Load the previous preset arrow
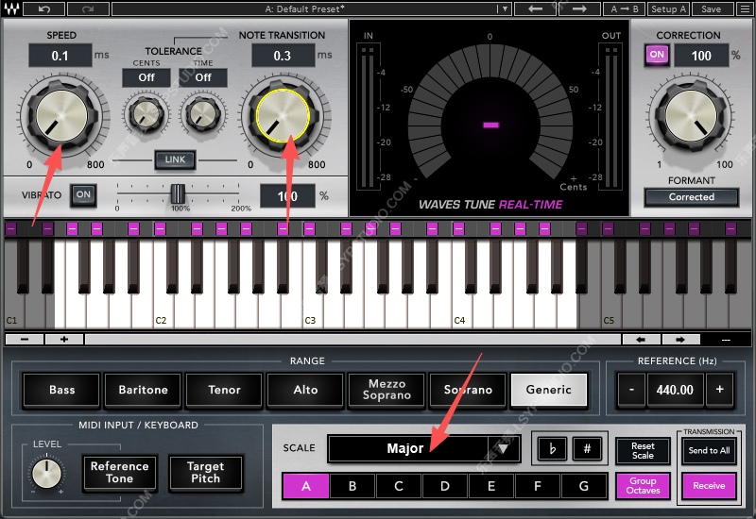The width and height of the screenshot is (756, 519). [535, 8]
